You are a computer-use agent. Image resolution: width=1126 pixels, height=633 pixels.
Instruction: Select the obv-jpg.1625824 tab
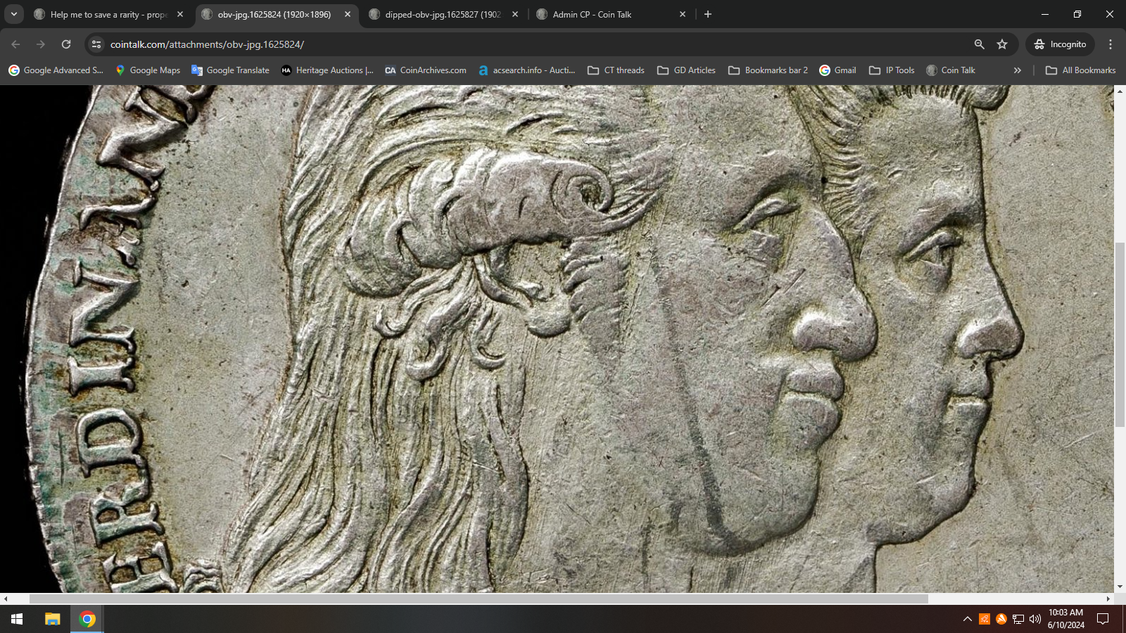coord(274,14)
